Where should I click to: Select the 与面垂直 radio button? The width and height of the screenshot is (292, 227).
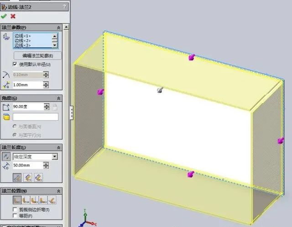(15, 126)
